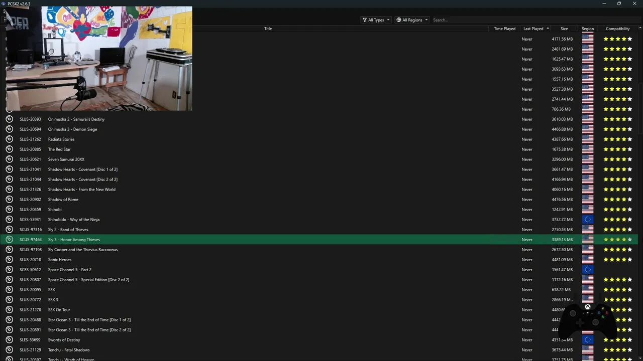Screen dimensions: 643x361
Task: Click the disc icon for Radiata Stories
Action: [9, 139]
